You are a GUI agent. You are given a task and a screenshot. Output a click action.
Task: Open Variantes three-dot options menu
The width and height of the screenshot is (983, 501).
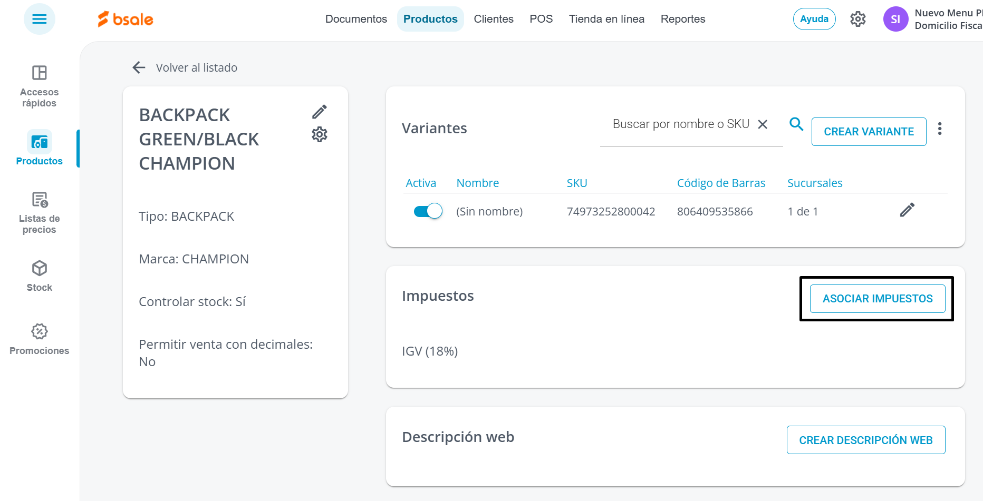pyautogui.click(x=940, y=129)
